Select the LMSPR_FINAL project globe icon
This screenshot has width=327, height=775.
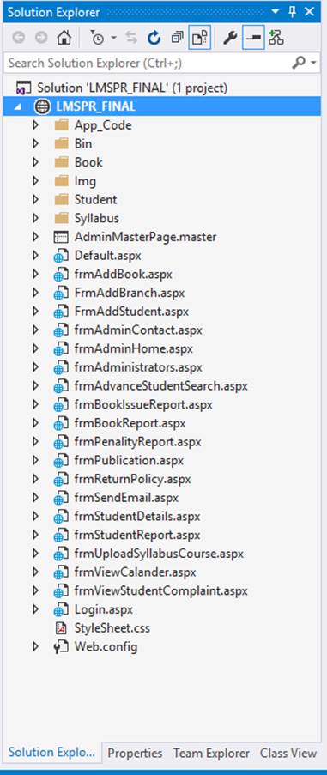(42, 106)
